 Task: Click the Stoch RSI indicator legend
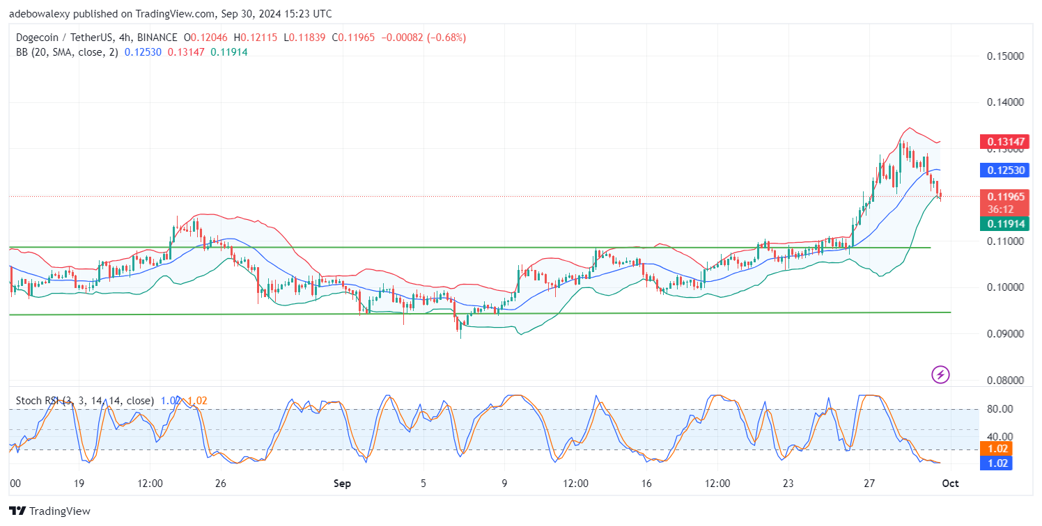[84, 401]
